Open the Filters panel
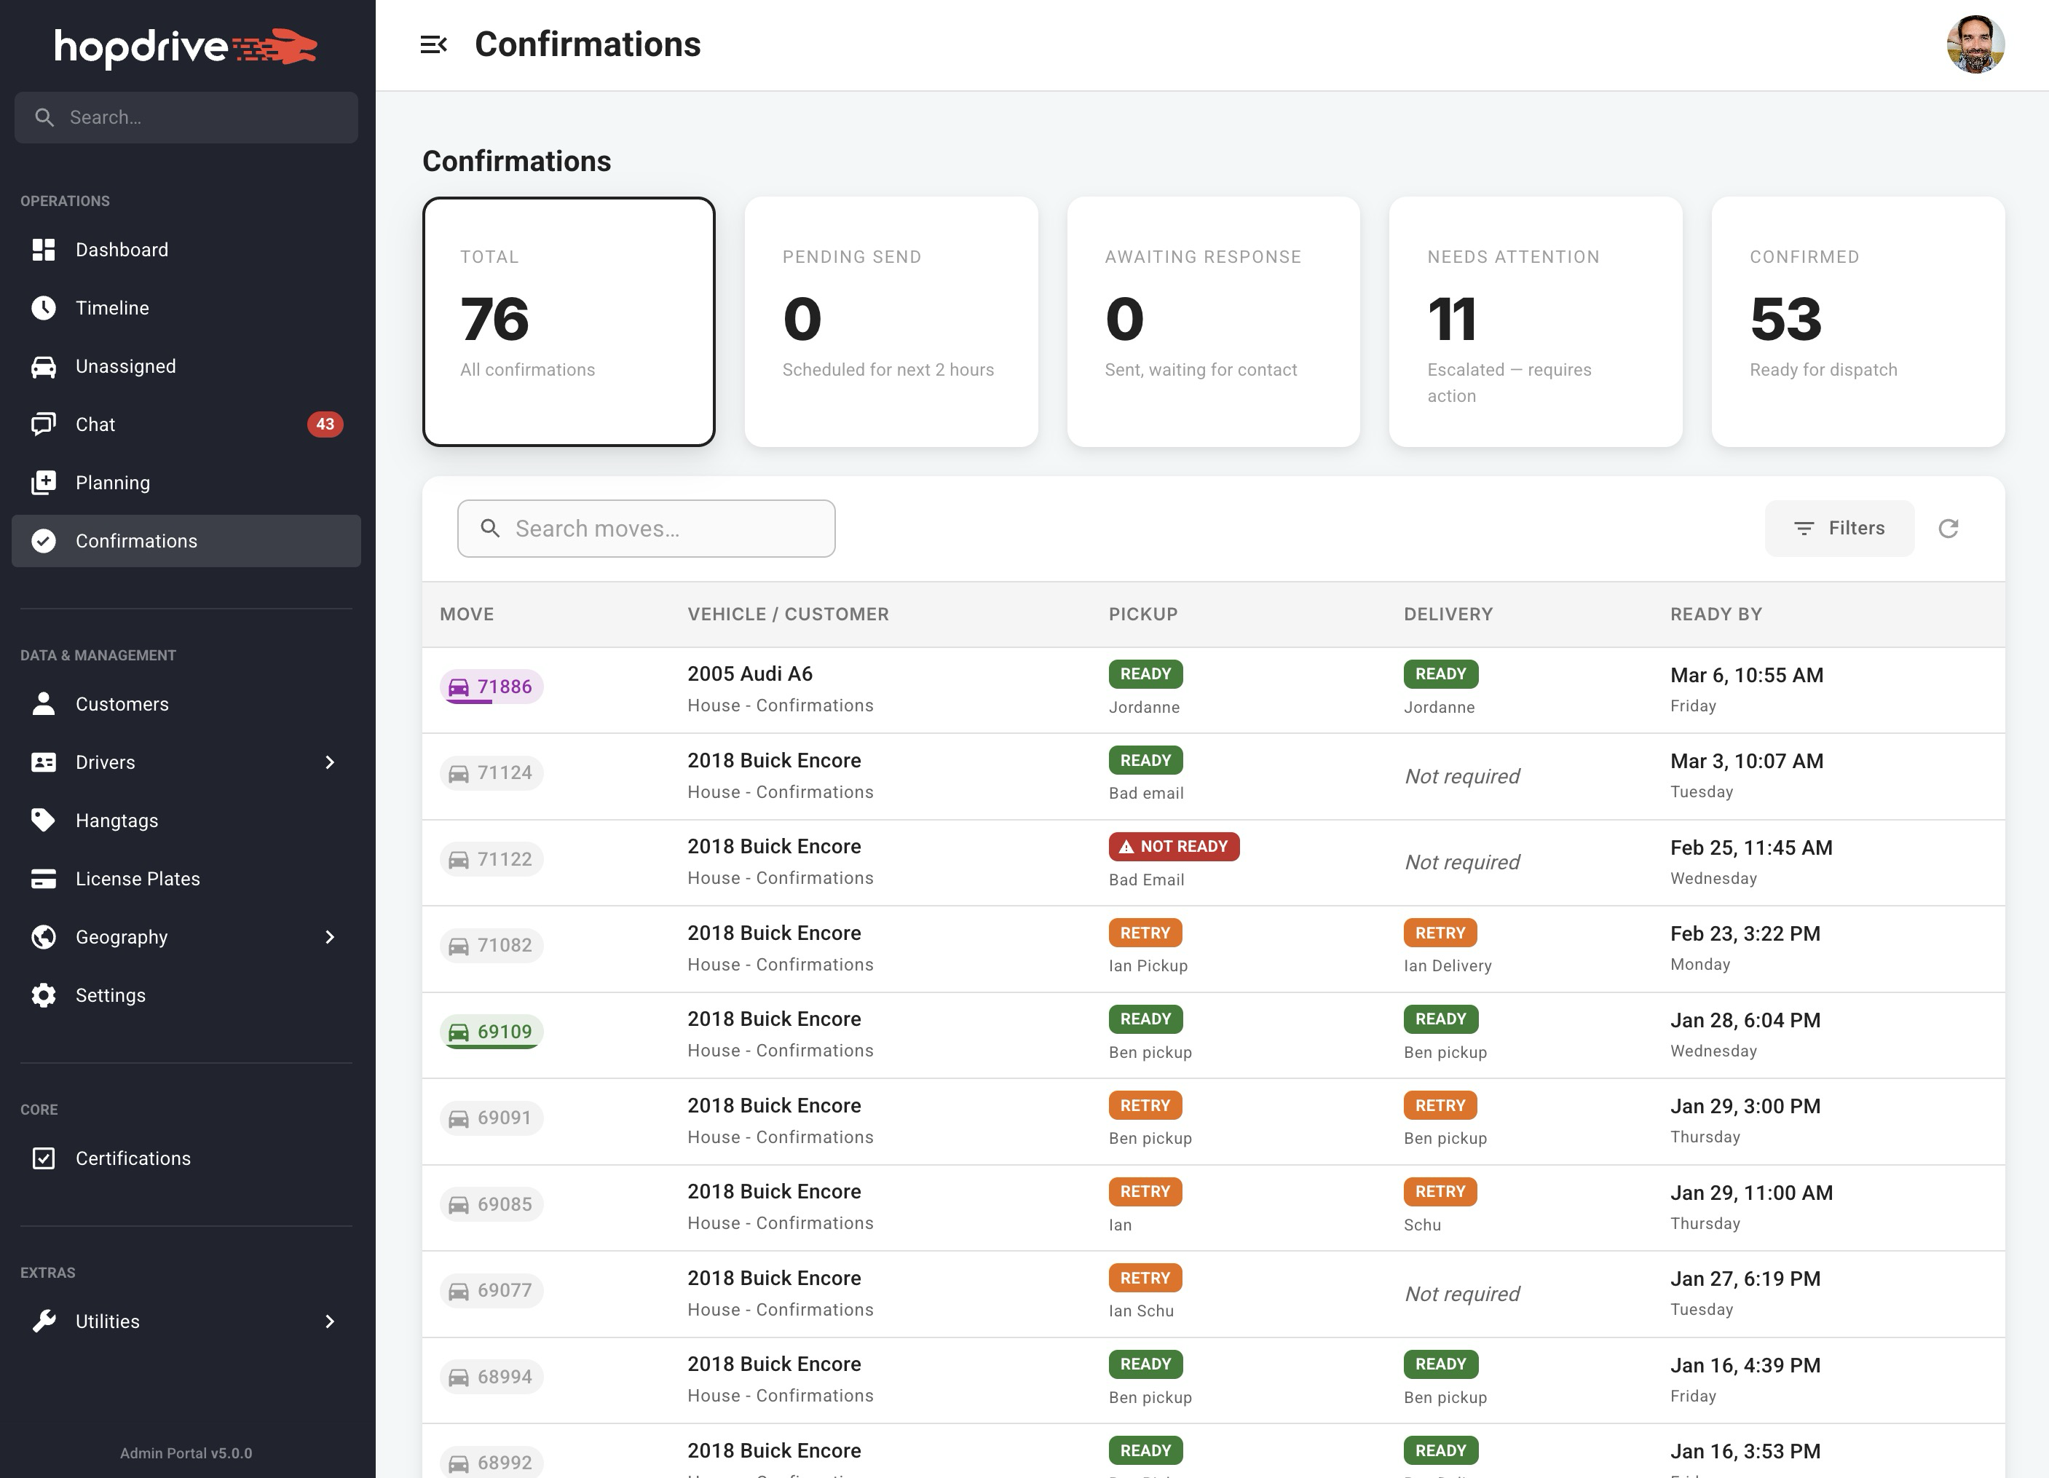The width and height of the screenshot is (2049, 1478). click(x=1839, y=529)
